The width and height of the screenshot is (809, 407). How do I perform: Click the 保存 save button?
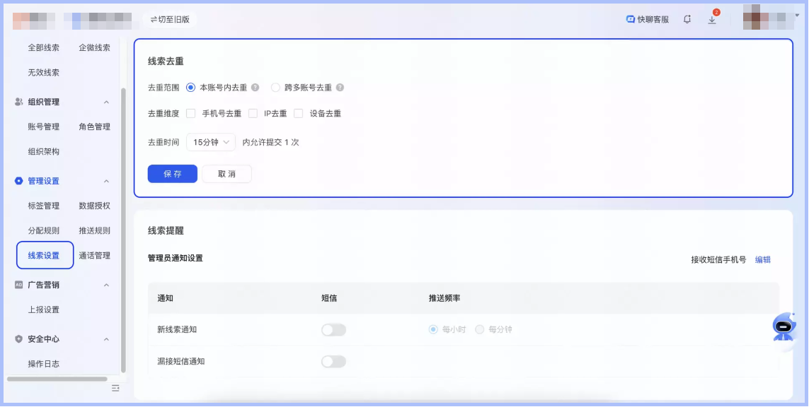172,173
